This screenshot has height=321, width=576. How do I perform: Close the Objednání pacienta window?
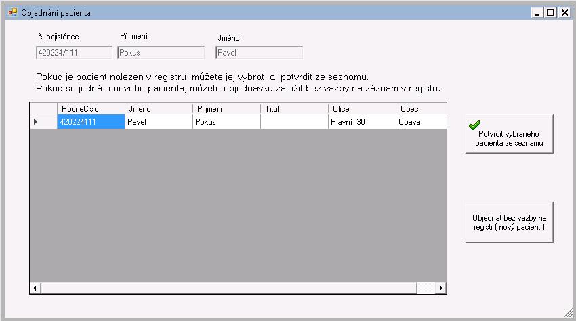tap(564, 12)
